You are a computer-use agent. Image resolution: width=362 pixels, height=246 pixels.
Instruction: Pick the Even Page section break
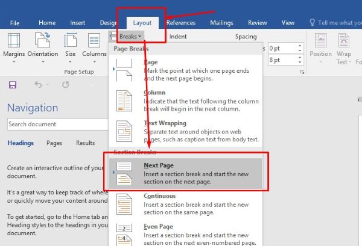186,233
